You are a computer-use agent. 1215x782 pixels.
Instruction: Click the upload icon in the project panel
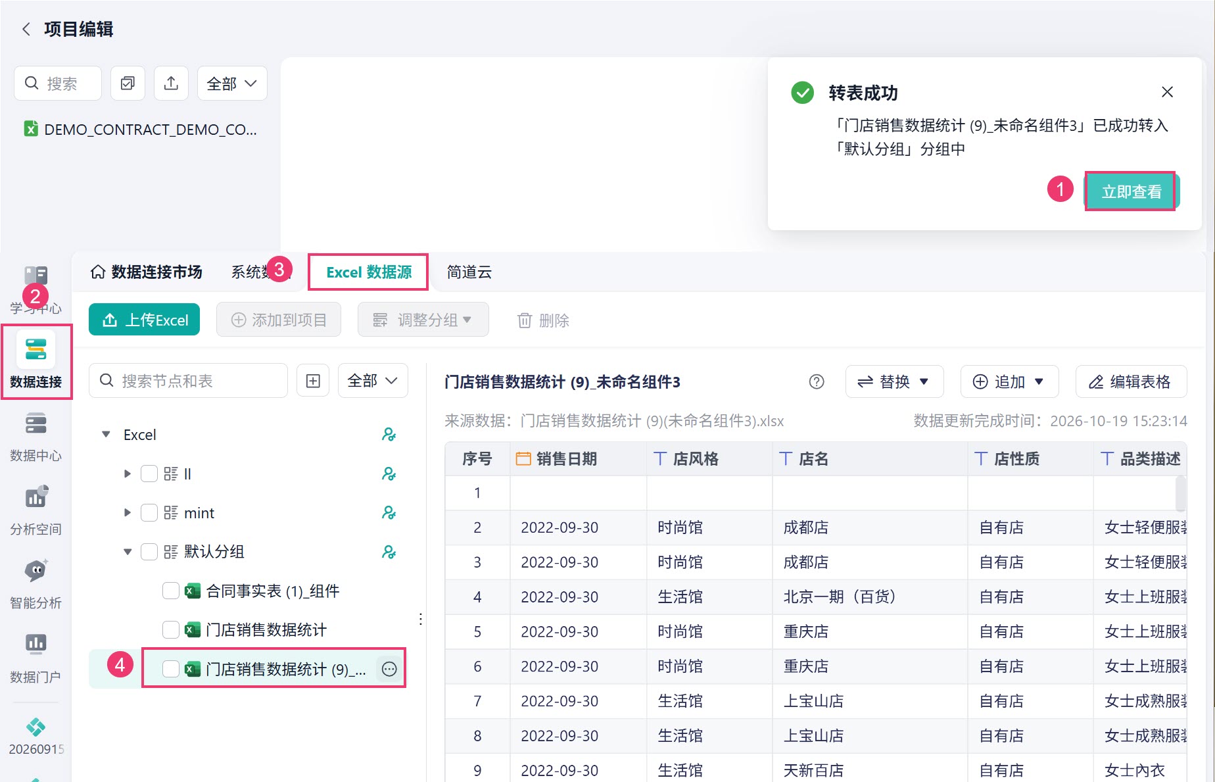click(x=171, y=84)
